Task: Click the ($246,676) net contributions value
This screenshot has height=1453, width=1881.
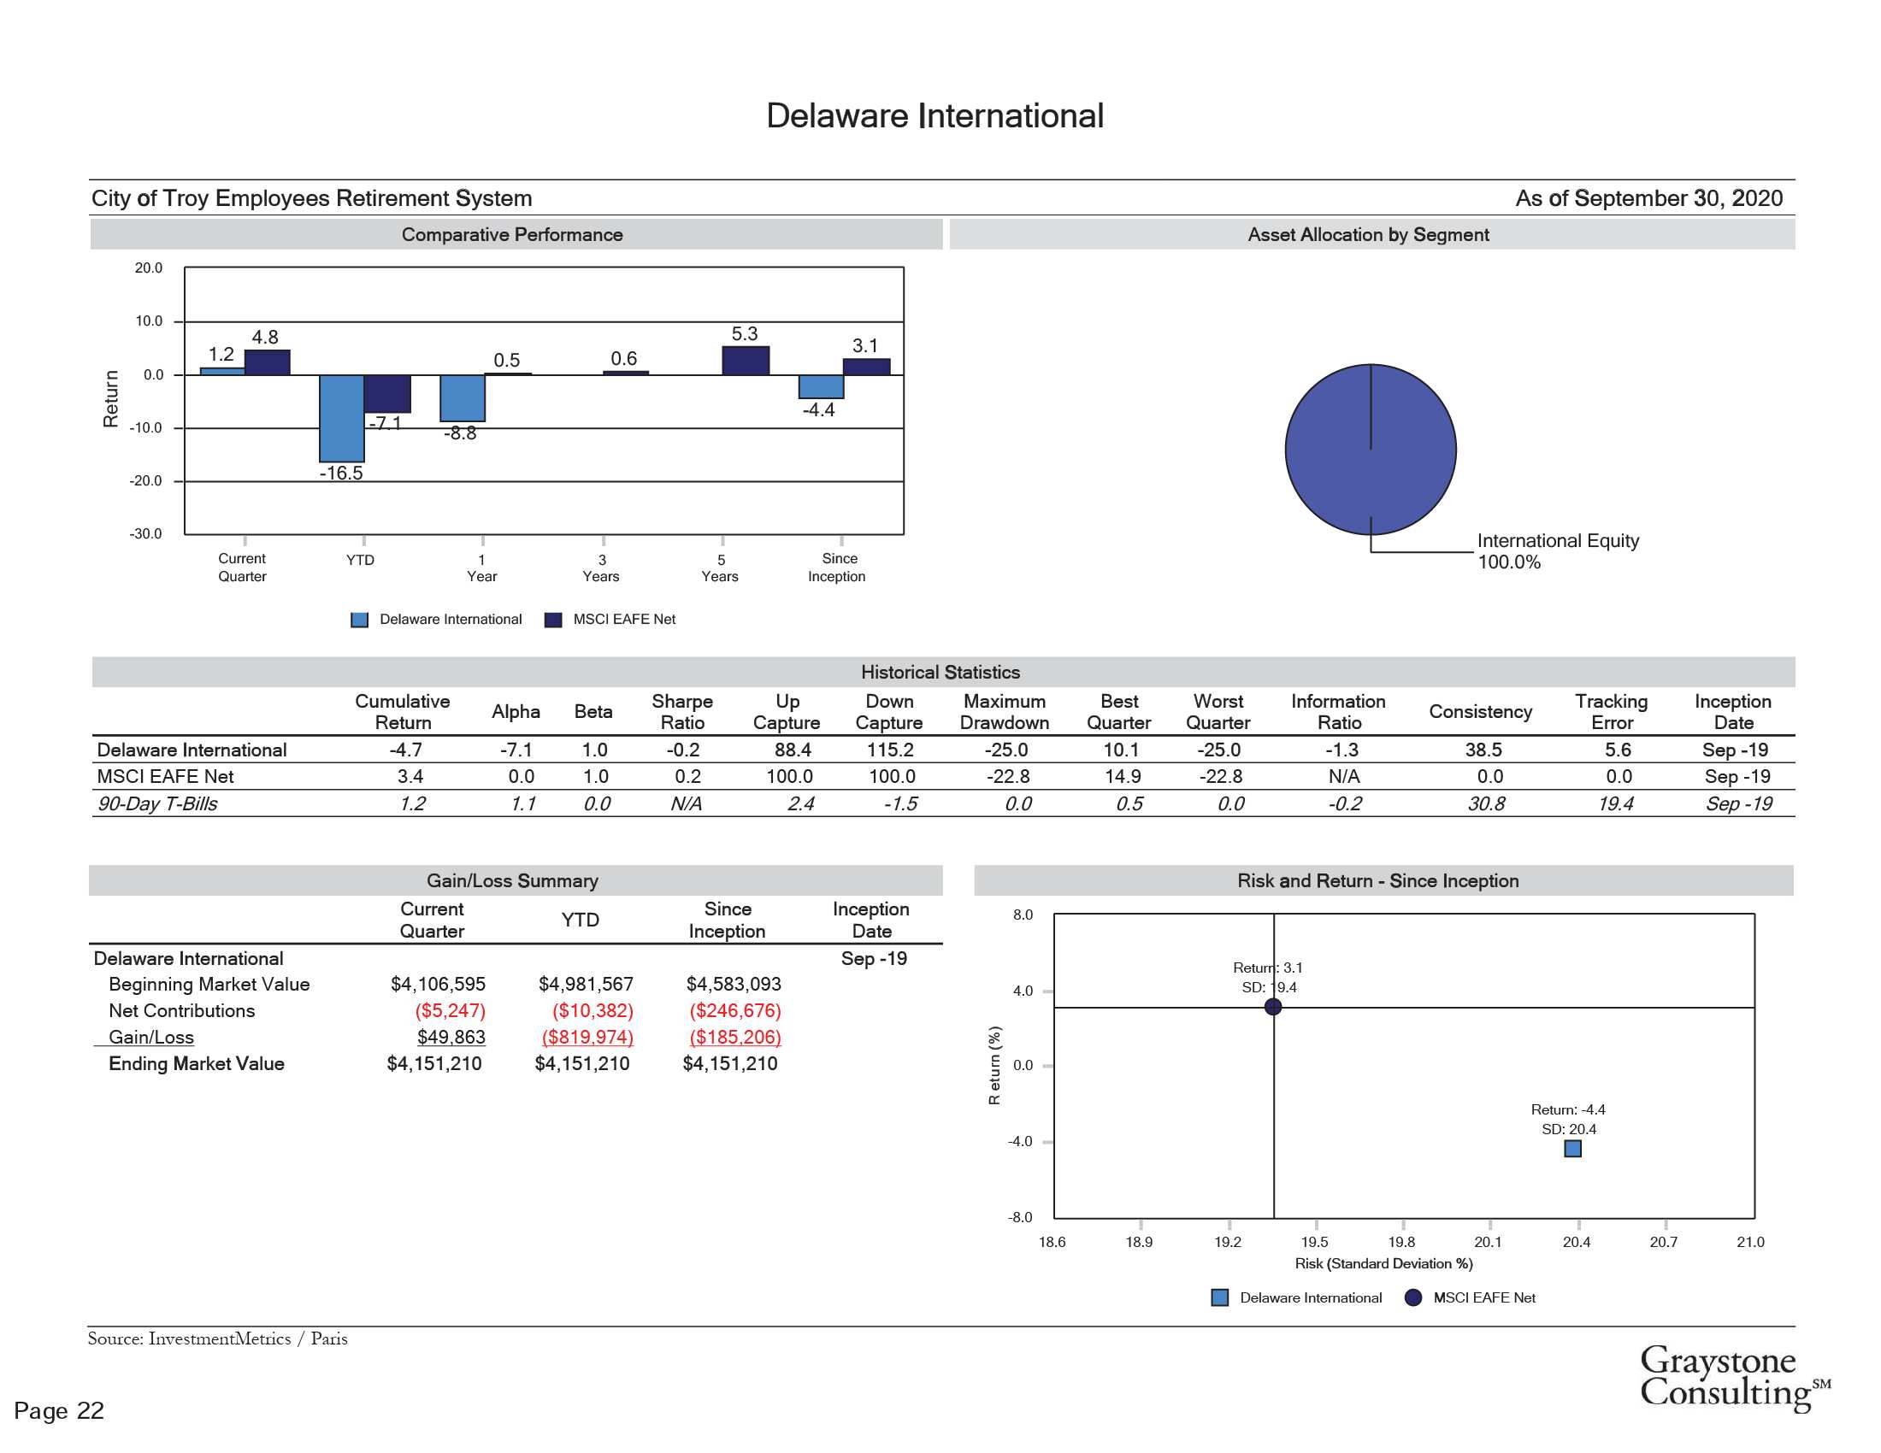Action: coord(735,1010)
